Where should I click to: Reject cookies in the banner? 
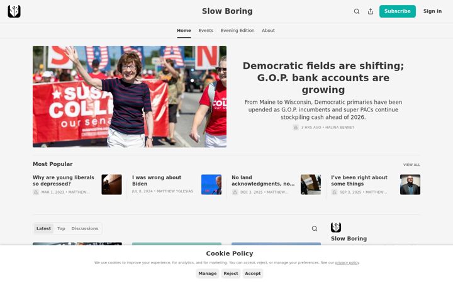230,274
